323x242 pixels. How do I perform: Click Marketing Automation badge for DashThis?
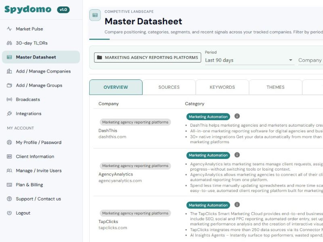pos(208,117)
